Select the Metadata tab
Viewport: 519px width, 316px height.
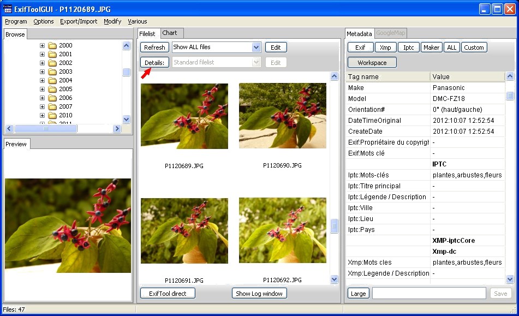tap(359, 34)
